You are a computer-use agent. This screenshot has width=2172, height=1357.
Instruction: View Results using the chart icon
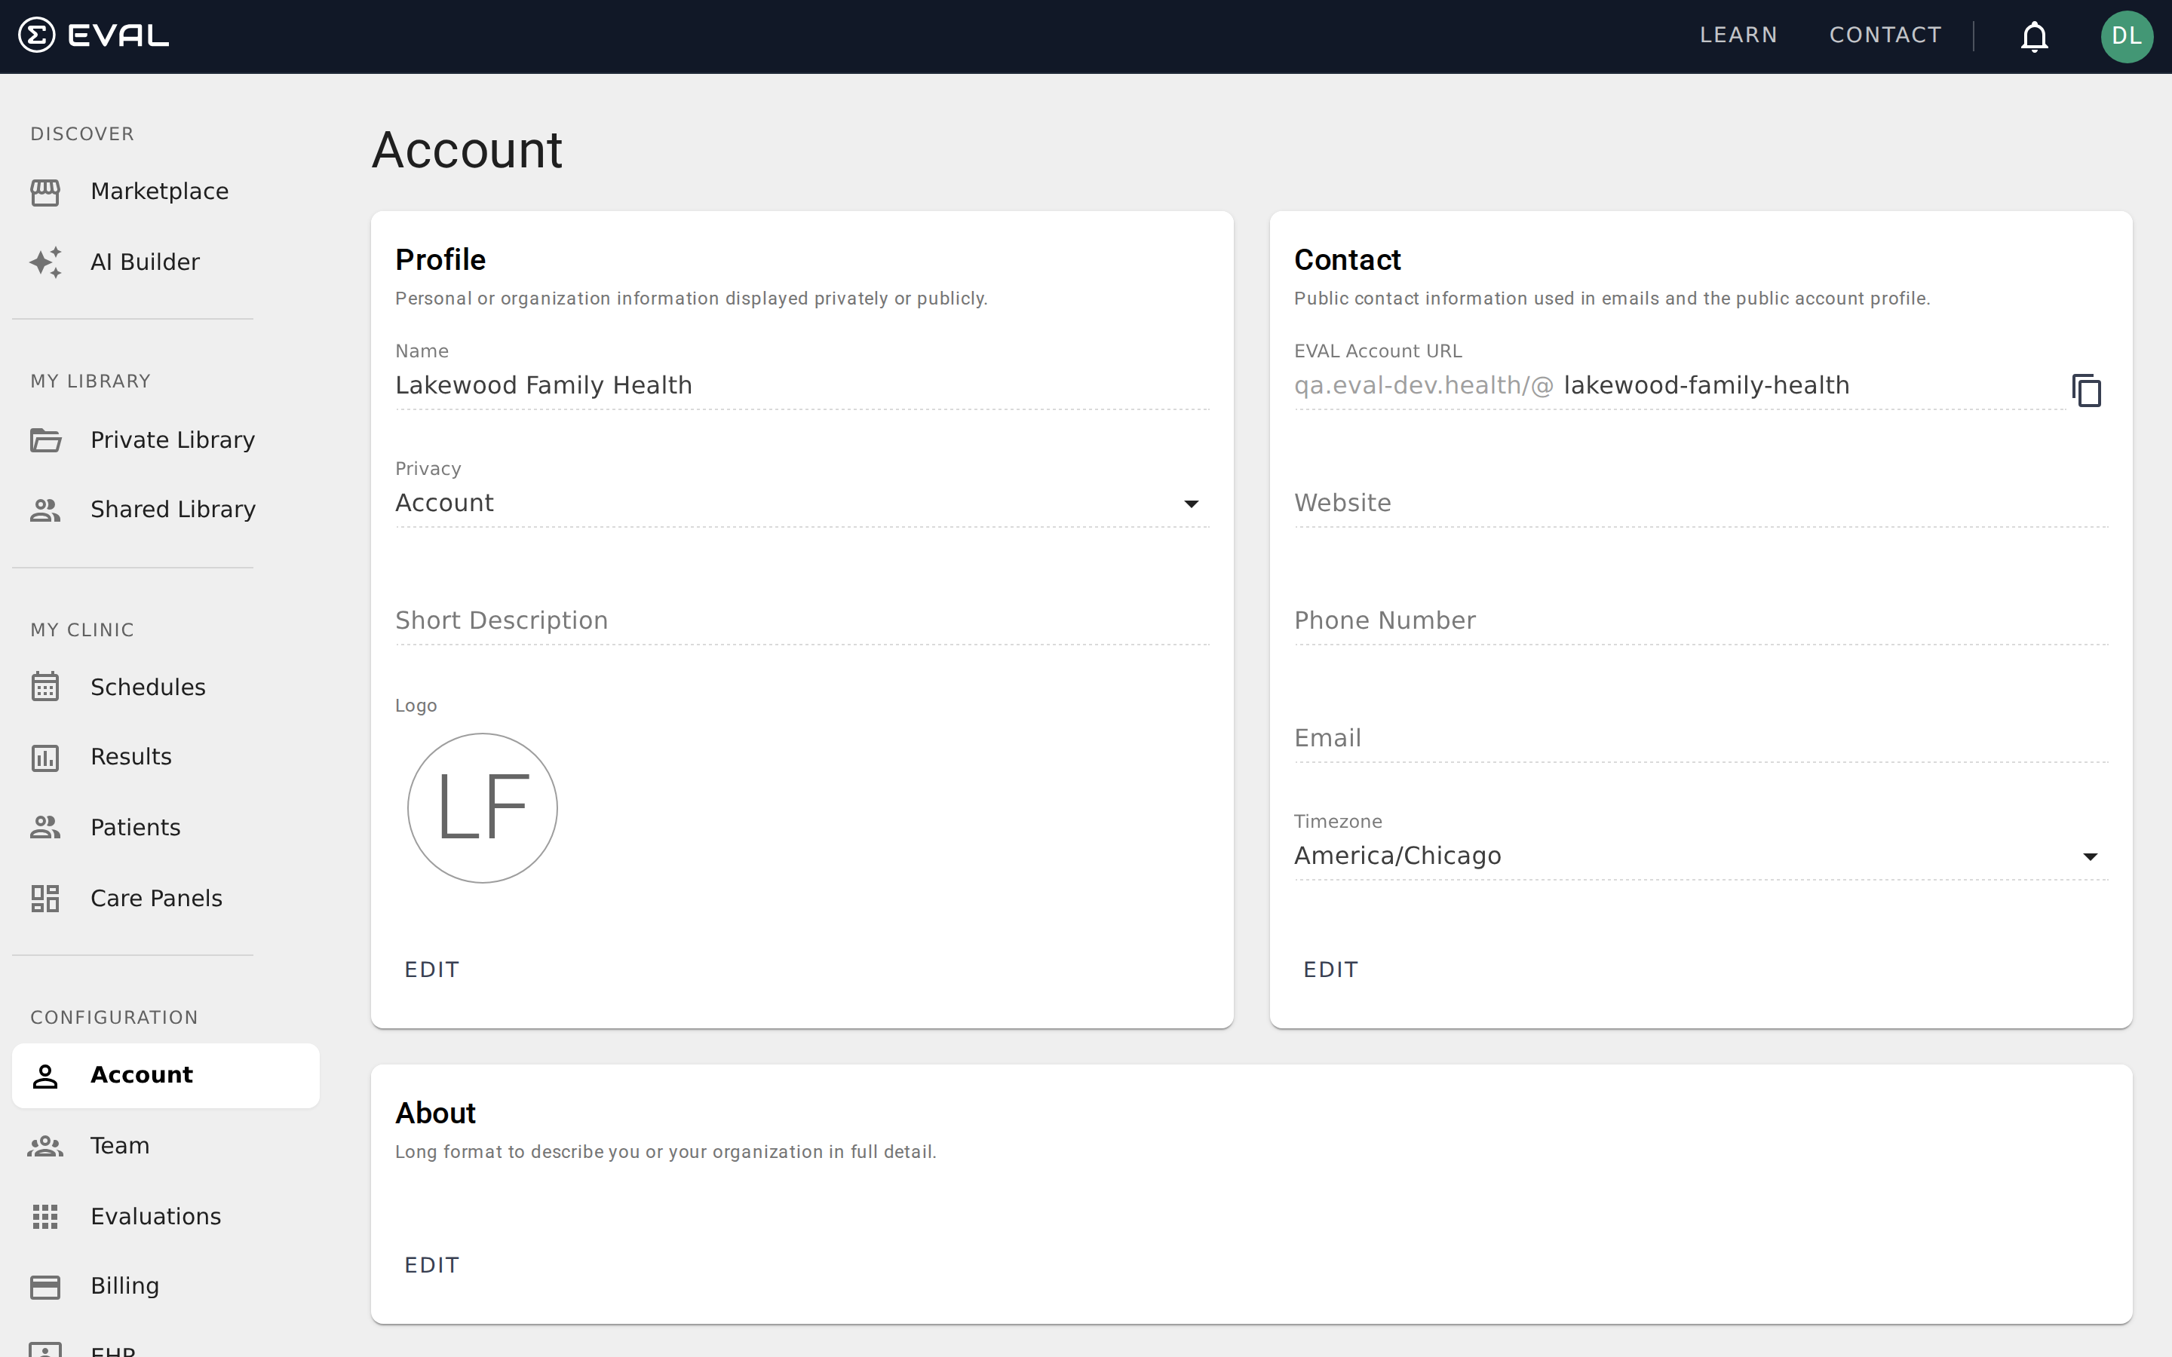[x=46, y=757]
